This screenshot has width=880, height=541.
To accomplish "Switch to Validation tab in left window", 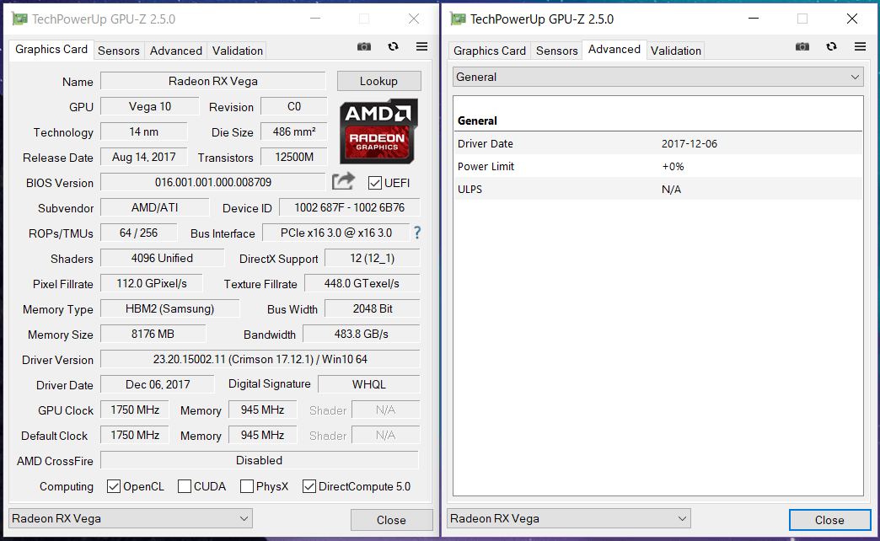I will click(238, 51).
